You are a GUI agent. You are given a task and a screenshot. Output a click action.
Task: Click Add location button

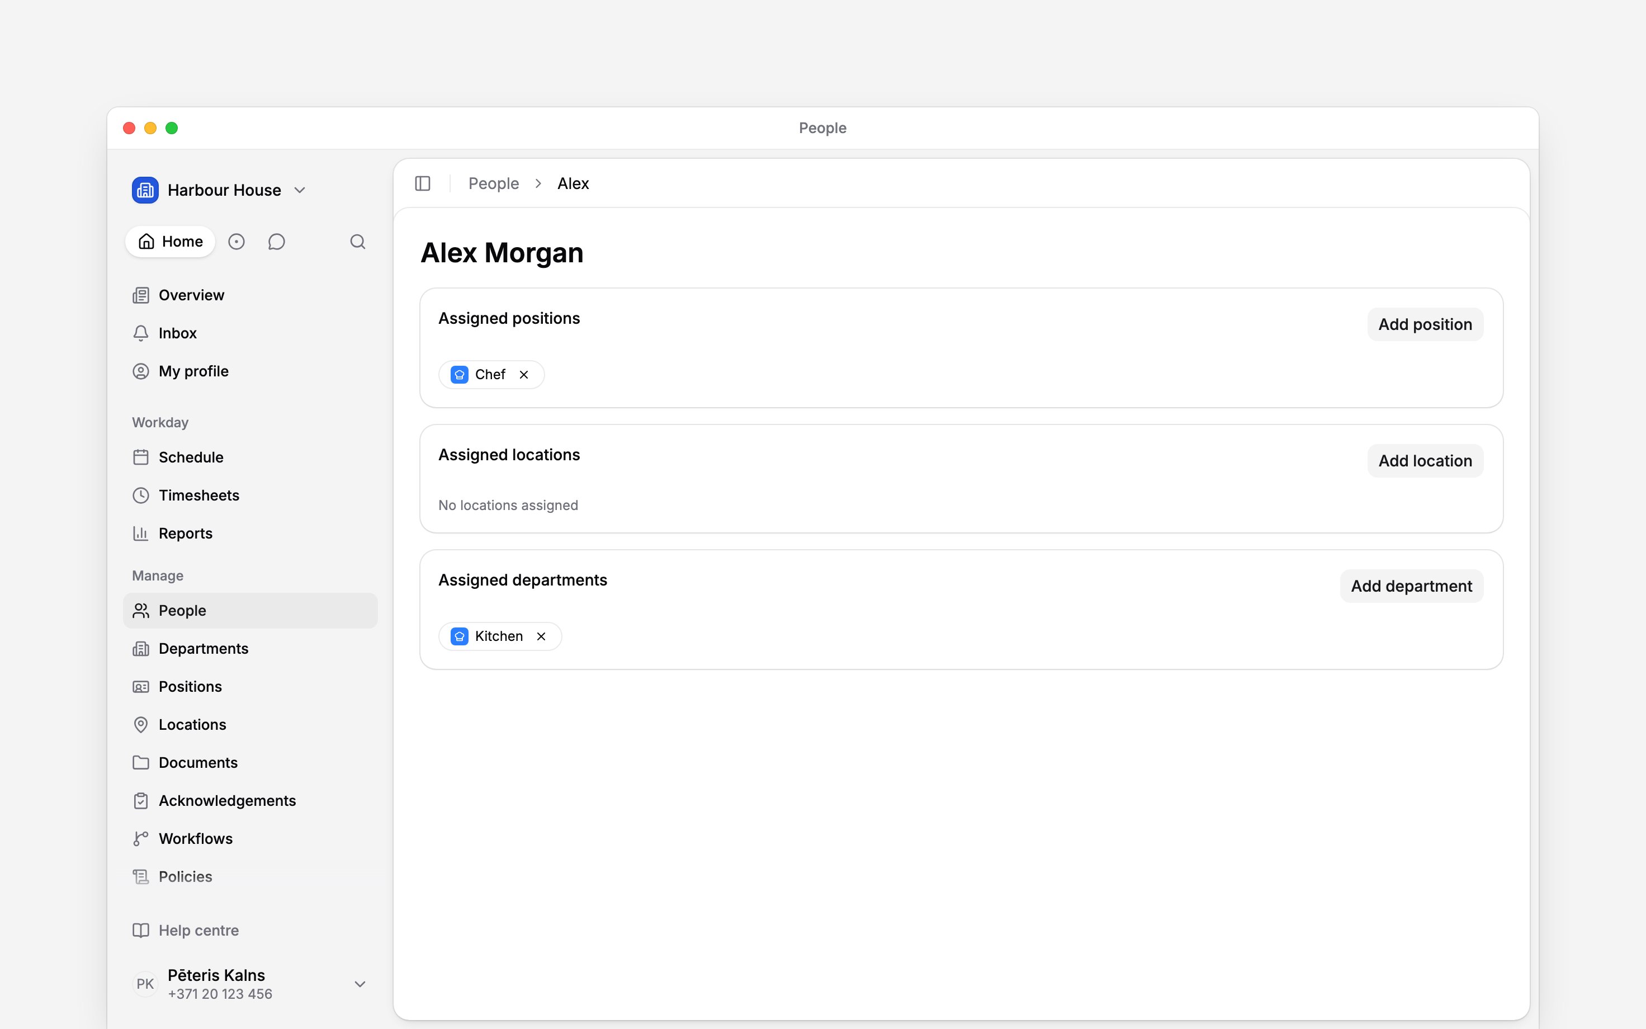point(1425,461)
